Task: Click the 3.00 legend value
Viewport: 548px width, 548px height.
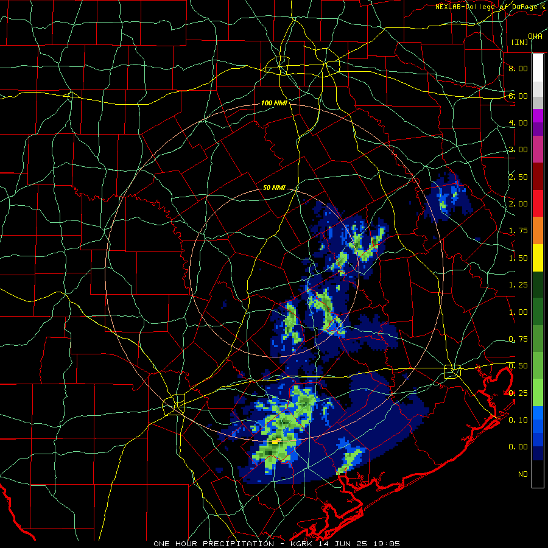Action: [518, 150]
